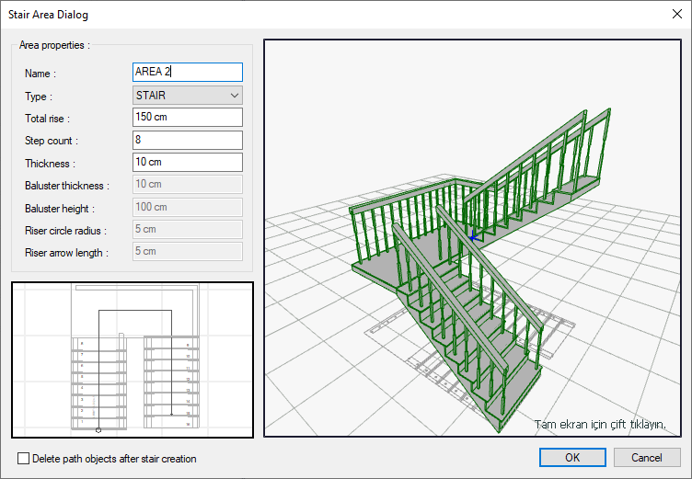Viewport: 692px width, 479px height.
Task: Enable Delete path objects after stair creation
Action: 24,458
